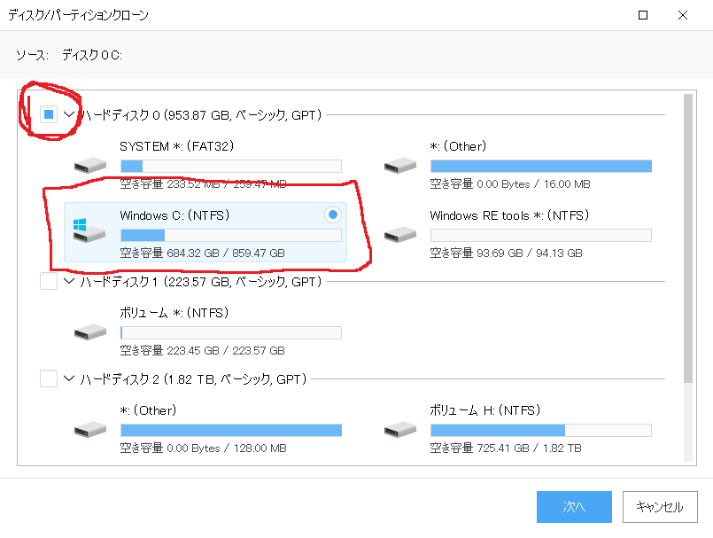Click the 空き容量 725.41 GB / 1.82 TB text
This screenshot has height=538, width=713.
coord(506,448)
